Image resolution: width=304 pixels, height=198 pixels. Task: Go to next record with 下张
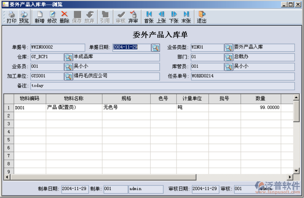click(x=174, y=17)
